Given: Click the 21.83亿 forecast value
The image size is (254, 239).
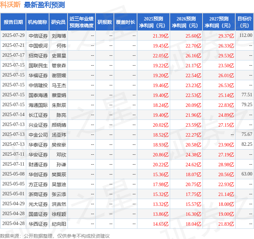Looking at the screenshot, I should [x=226, y=224].
